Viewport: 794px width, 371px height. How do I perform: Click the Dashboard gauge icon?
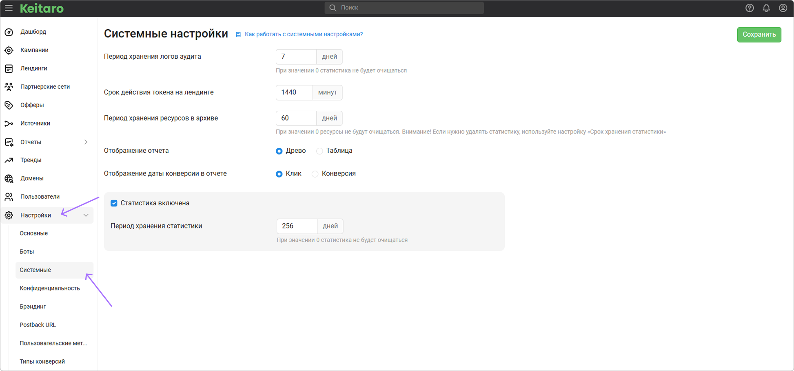[x=9, y=32]
